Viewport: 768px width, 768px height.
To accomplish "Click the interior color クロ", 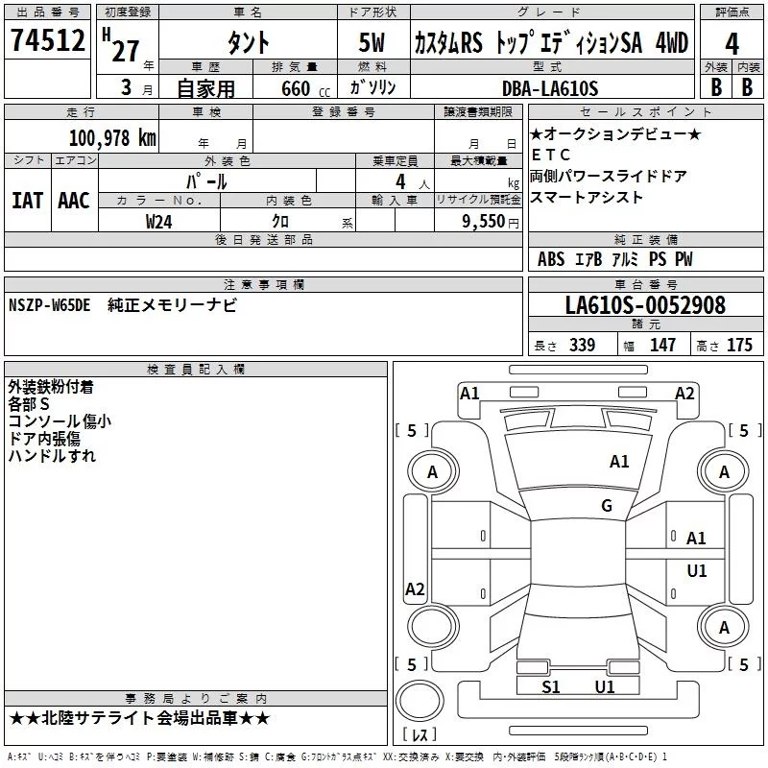I will [280, 222].
